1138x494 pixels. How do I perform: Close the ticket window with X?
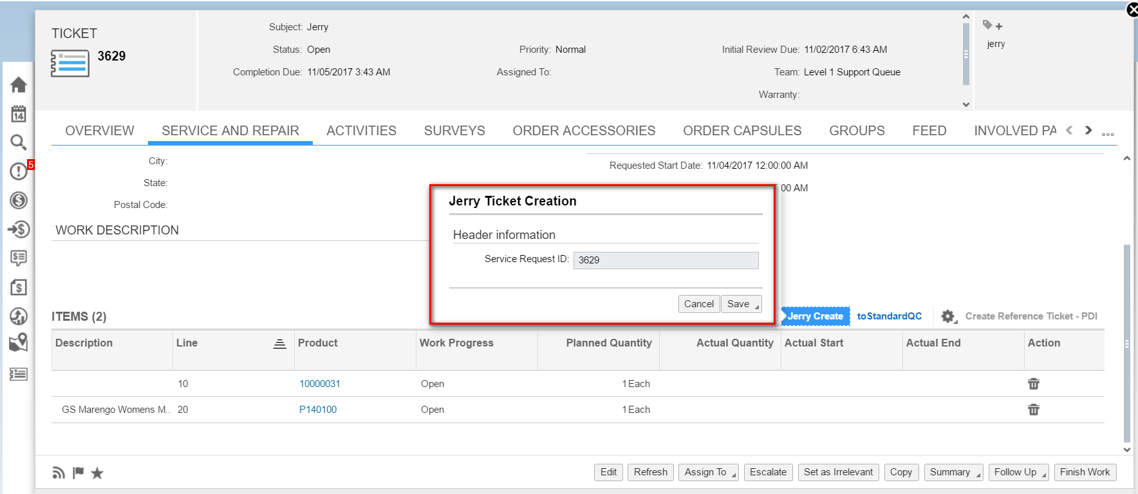coord(1132,10)
